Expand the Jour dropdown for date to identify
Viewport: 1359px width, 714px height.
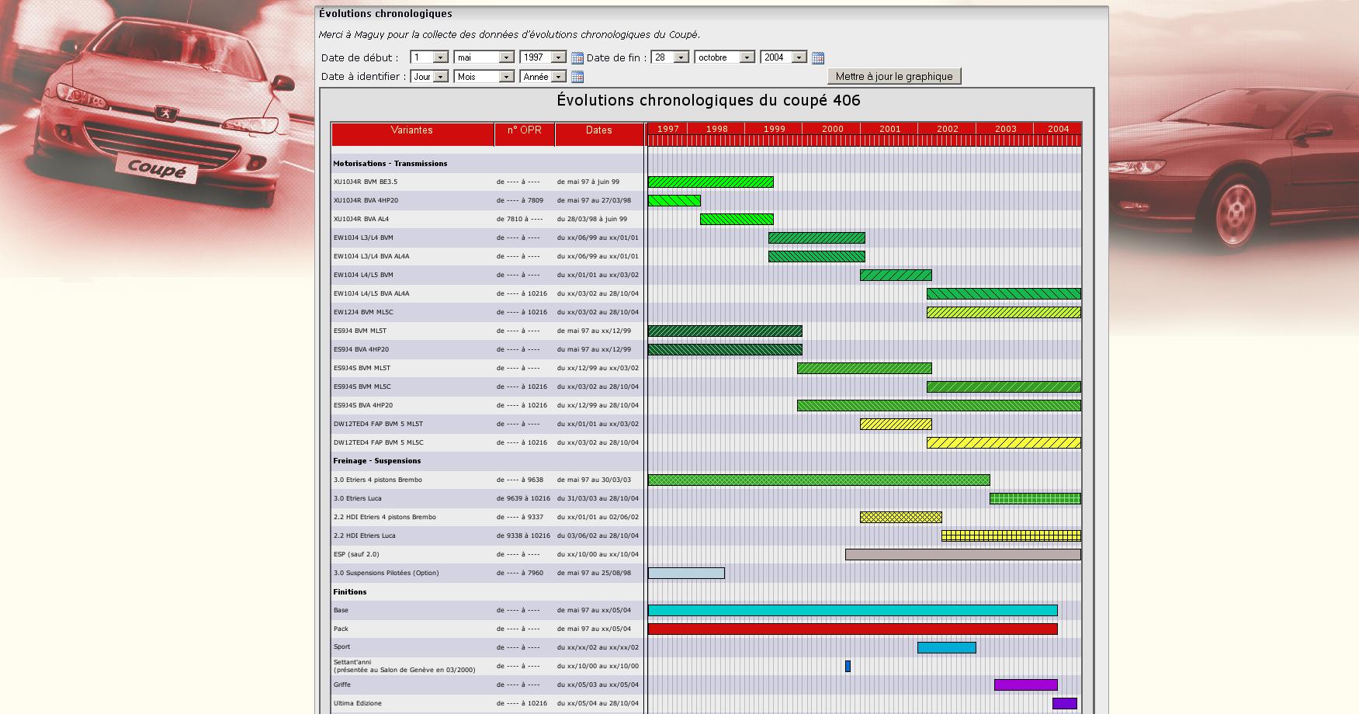tap(429, 77)
